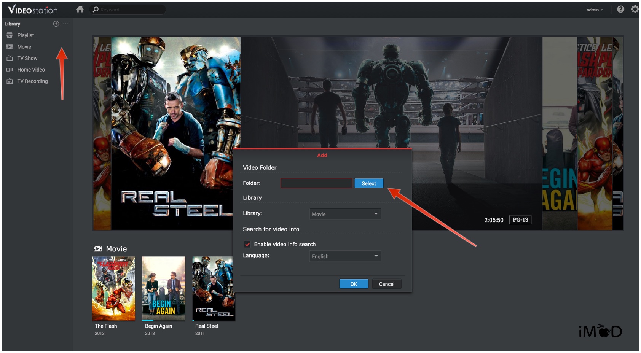Click the Playlist sidebar icon
Image resolution: width=641 pixels, height=353 pixels.
point(10,35)
